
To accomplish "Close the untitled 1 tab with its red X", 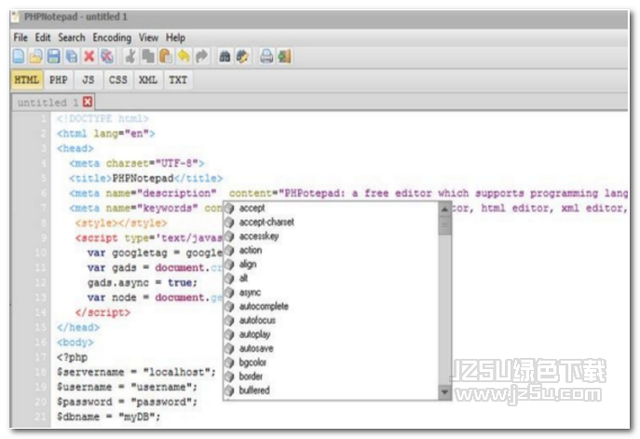I will [88, 102].
